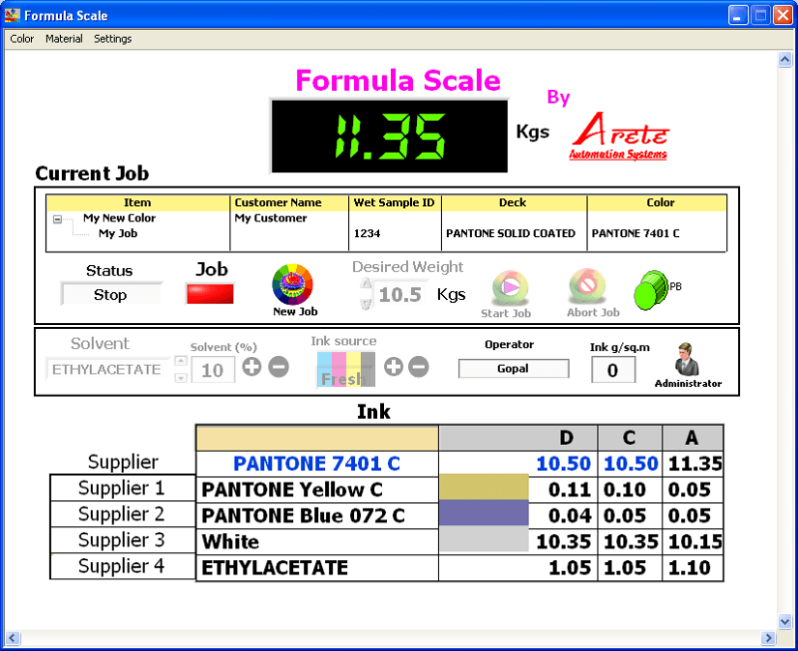The width and height of the screenshot is (798, 651).
Task: Click the plus icon next to Solvent (%)
Action: 251,367
